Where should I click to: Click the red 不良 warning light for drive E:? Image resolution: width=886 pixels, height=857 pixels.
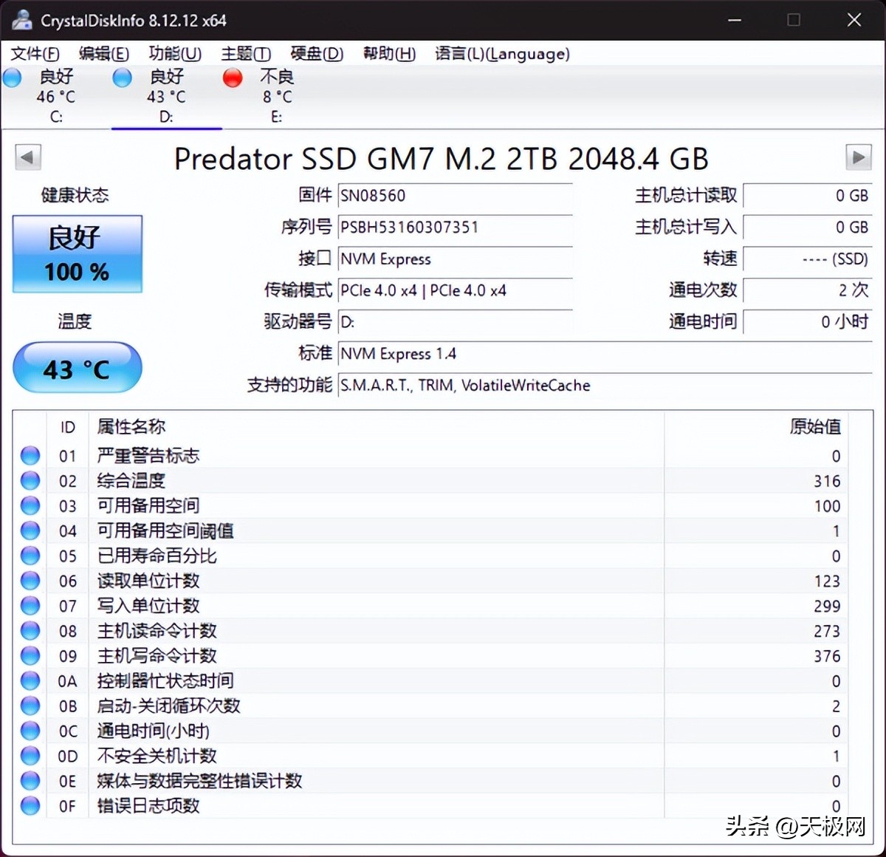232,77
